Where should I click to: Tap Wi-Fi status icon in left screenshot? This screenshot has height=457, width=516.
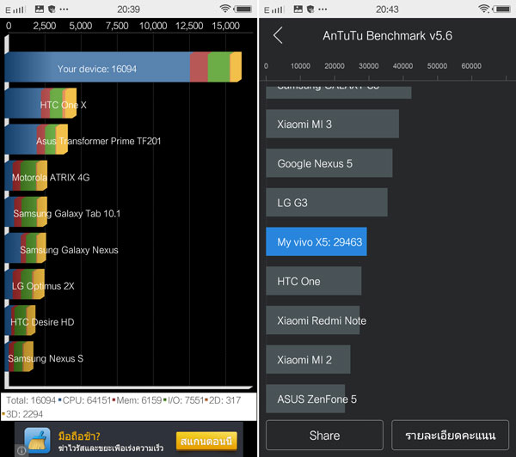224,9
